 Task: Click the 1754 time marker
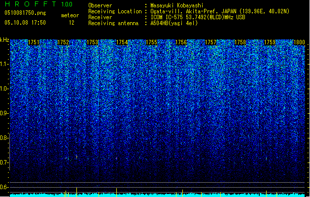pos(122,42)
